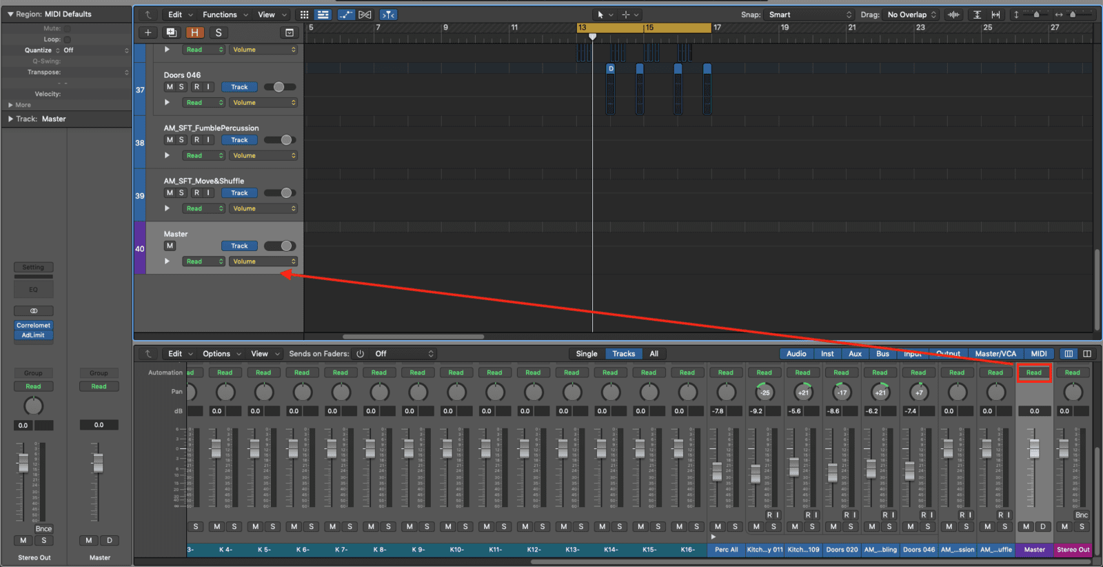Click the Aux channel filter button

tap(855, 354)
